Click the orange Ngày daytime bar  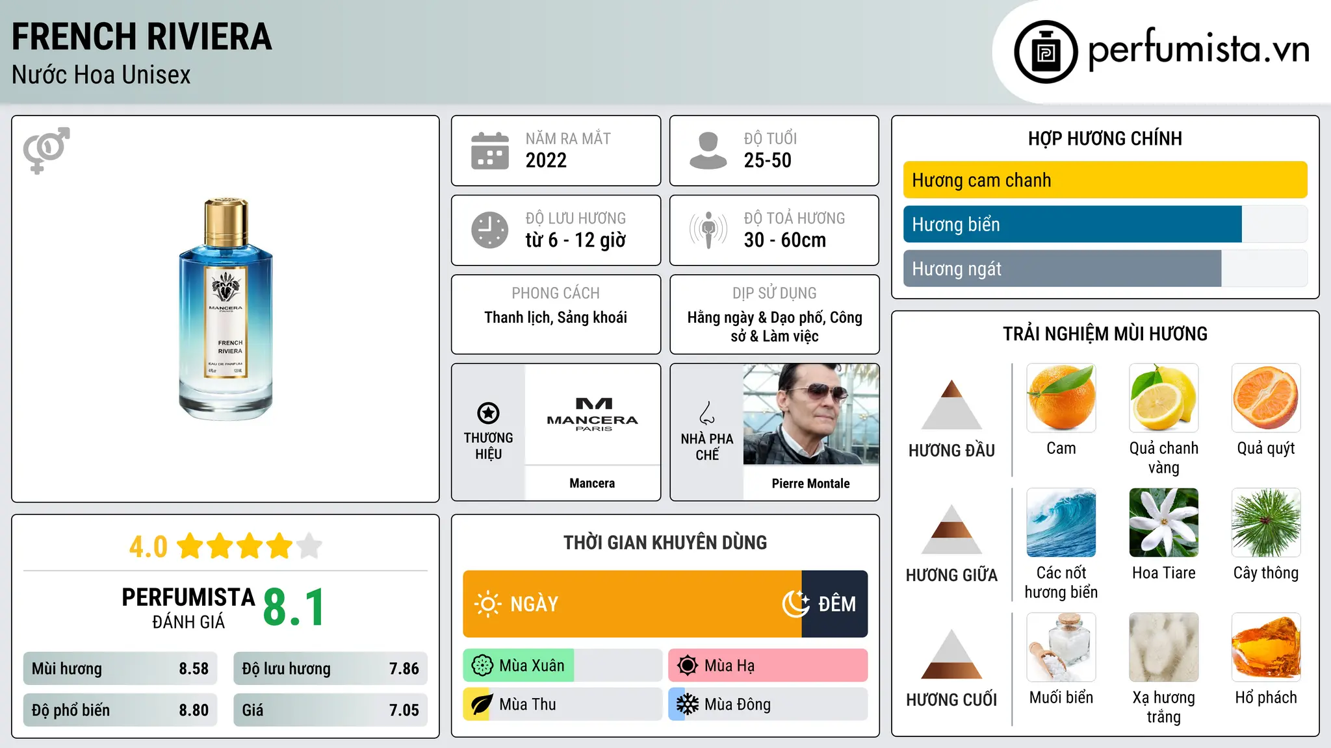pyautogui.click(x=632, y=604)
